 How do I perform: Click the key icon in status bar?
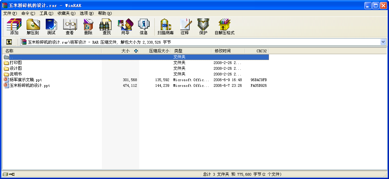pos(12,174)
